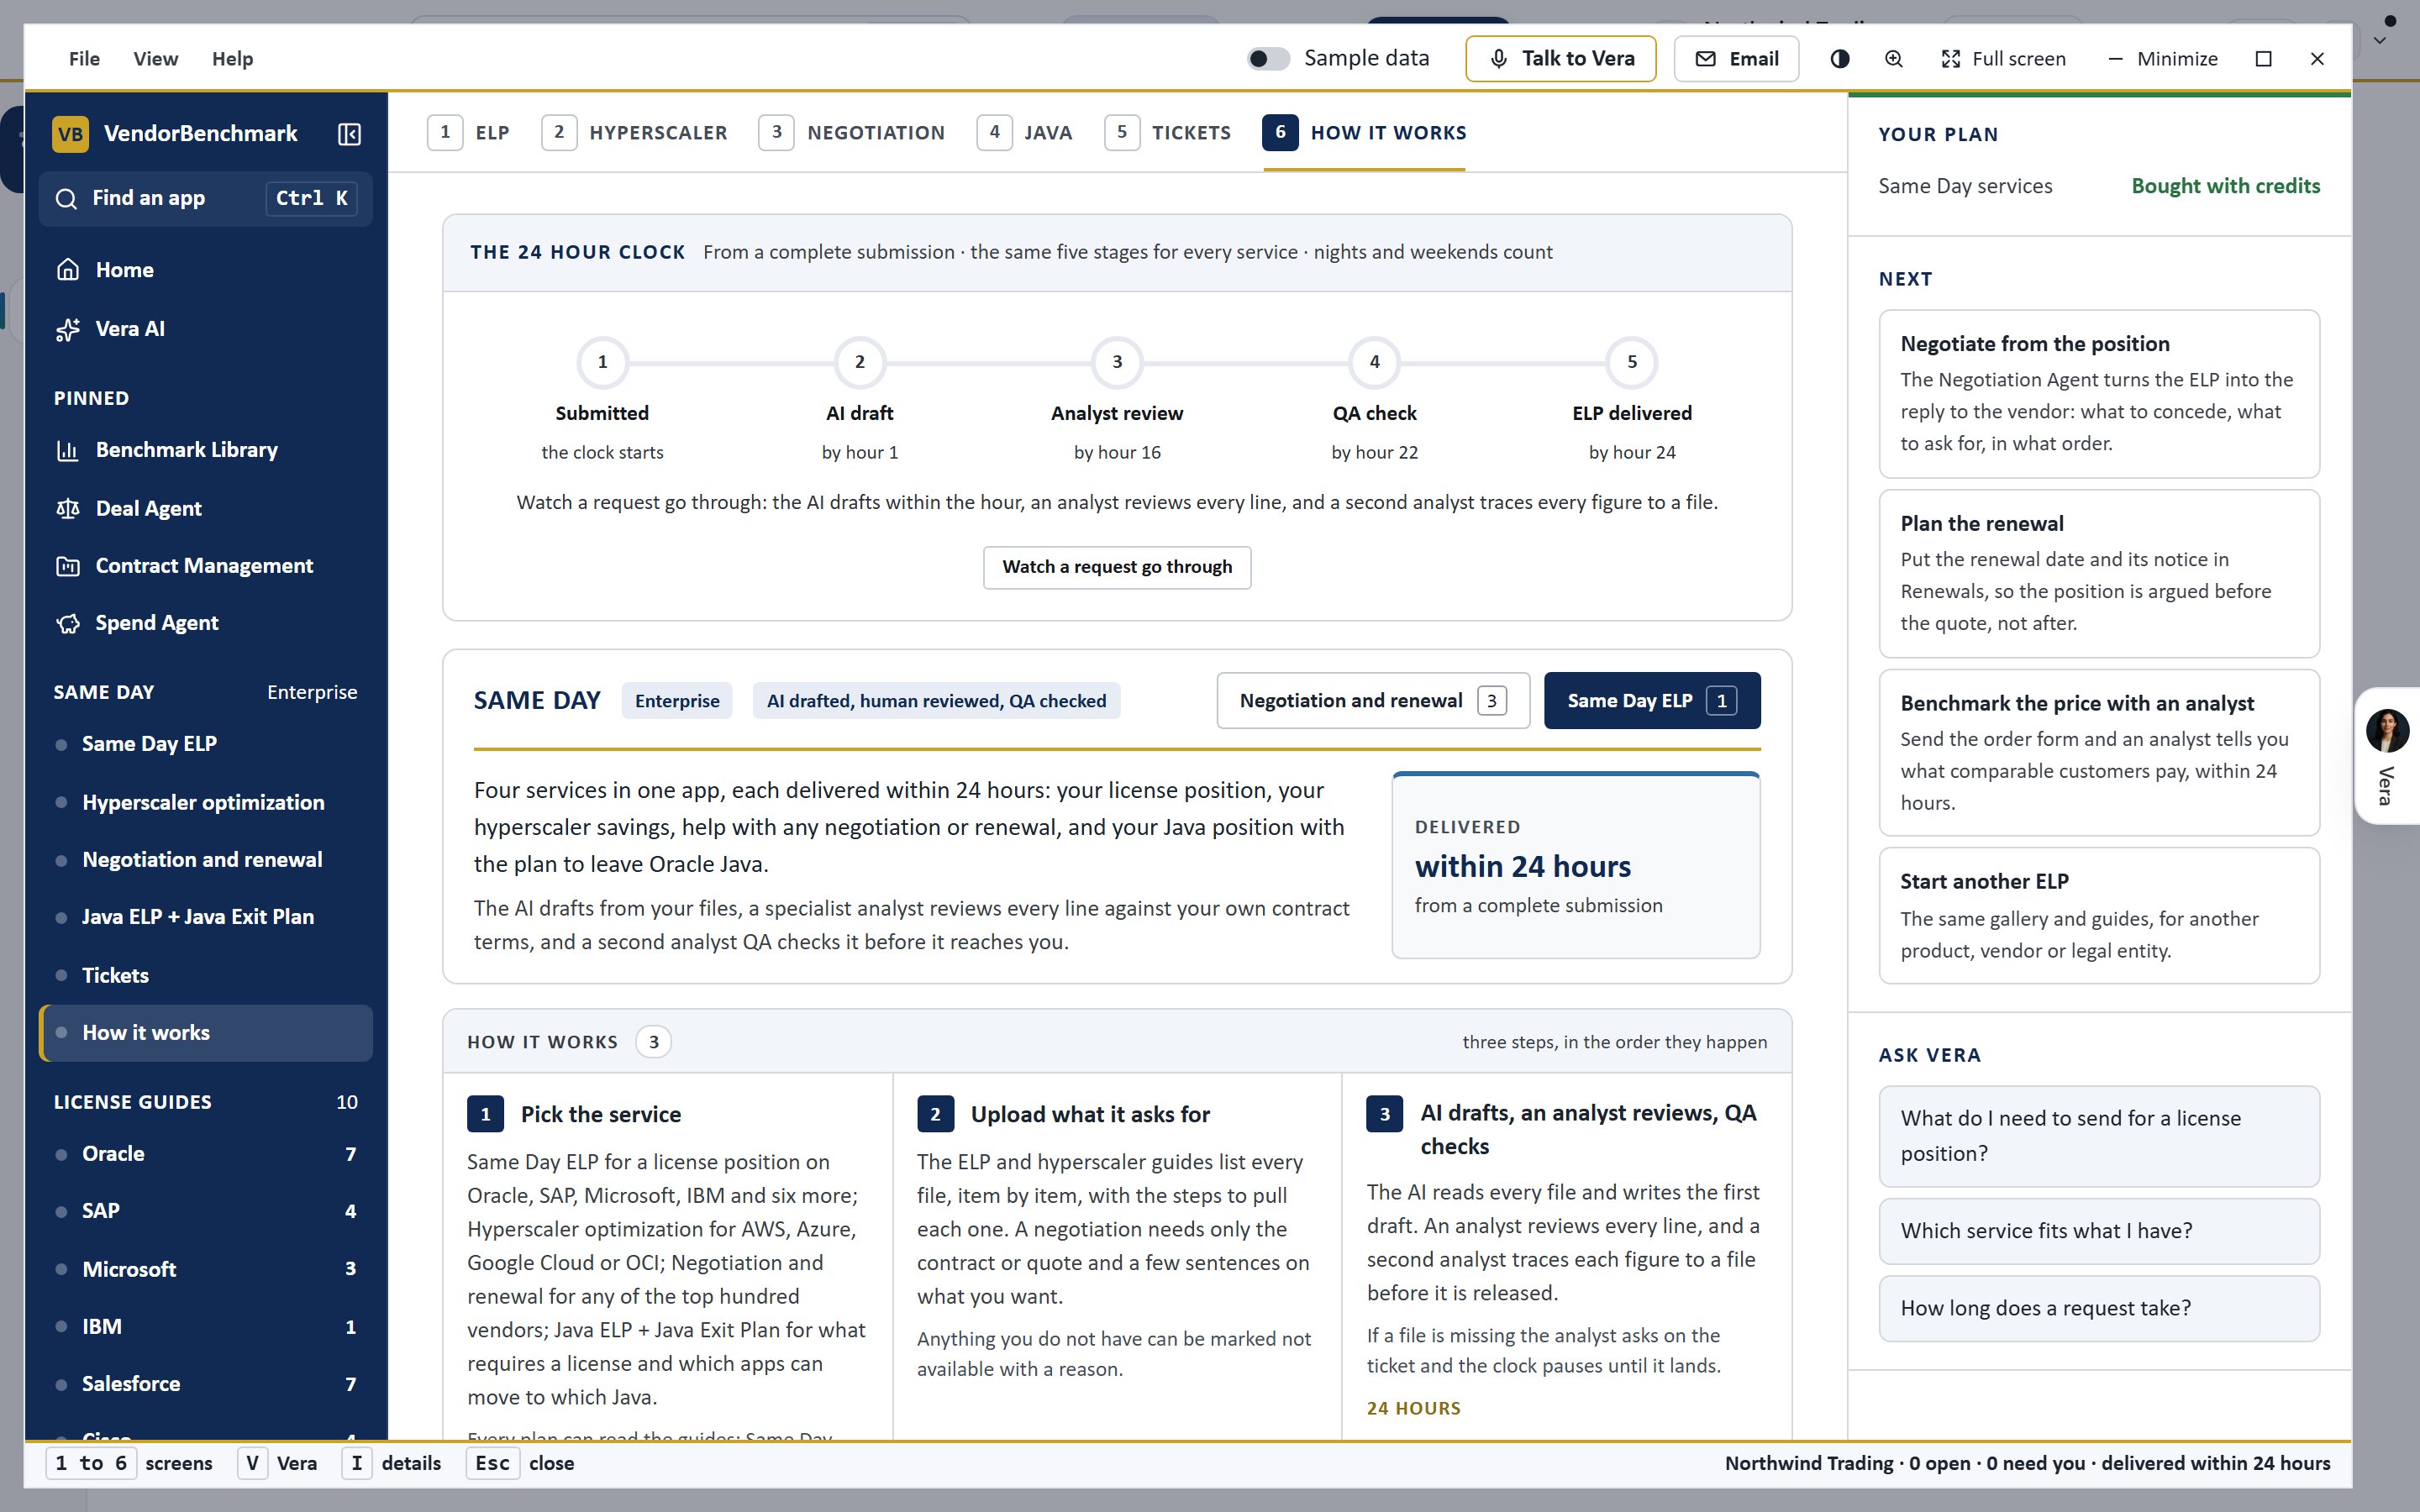2420x1512 pixels.
Task: Click the Same Day ELP button
Action: click(x=1652, y=701)
